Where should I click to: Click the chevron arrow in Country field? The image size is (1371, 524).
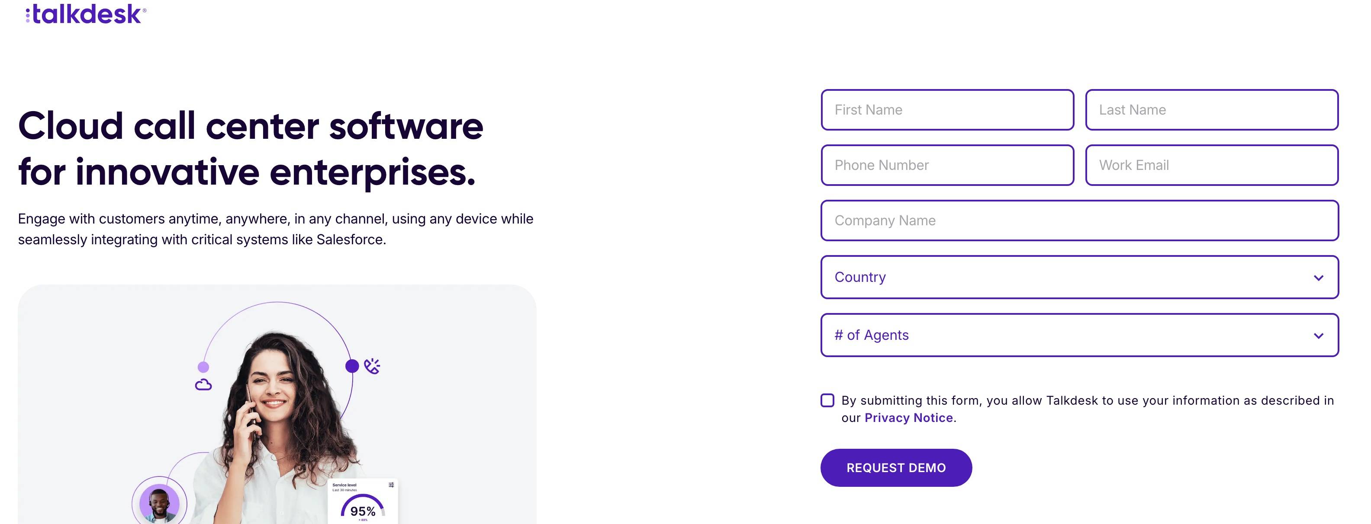pyautogui.click(x=1318, y=278)
